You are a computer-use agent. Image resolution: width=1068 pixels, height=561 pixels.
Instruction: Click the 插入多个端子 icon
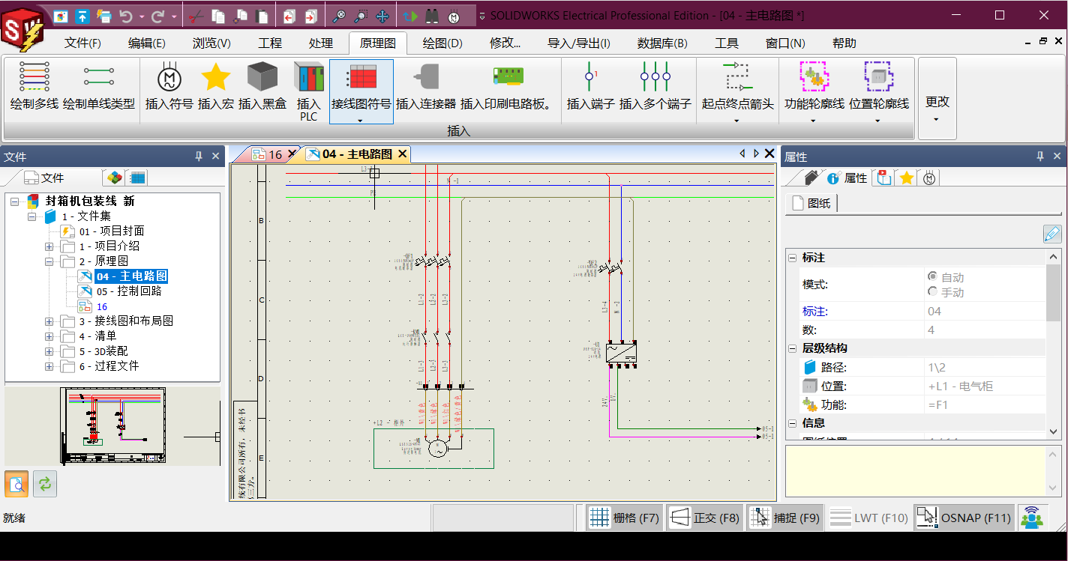tap(655, 77)
